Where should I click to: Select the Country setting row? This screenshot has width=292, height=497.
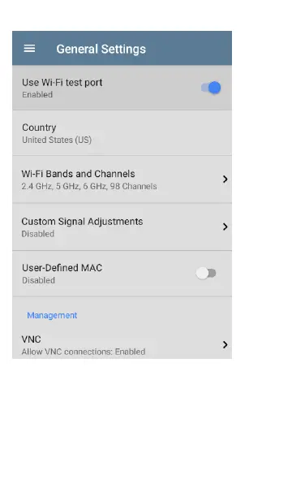122,133
